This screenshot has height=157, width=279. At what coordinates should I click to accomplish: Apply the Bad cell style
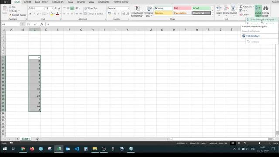182,8
